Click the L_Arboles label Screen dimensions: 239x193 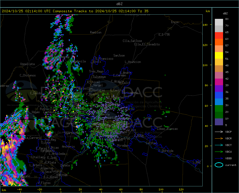[36, 165]
